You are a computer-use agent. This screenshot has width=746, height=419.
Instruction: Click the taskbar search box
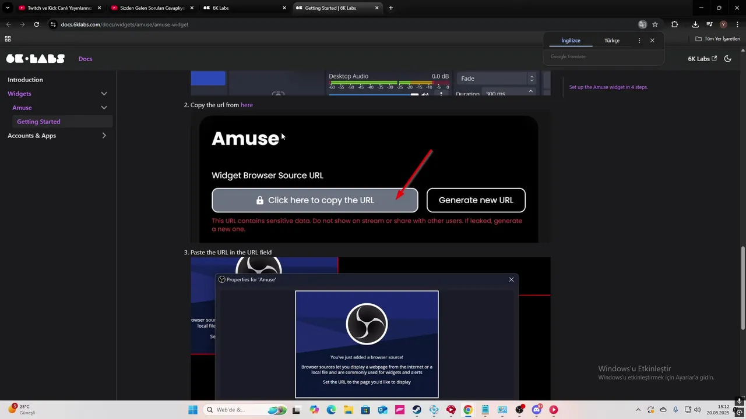[x=246, y=410]
